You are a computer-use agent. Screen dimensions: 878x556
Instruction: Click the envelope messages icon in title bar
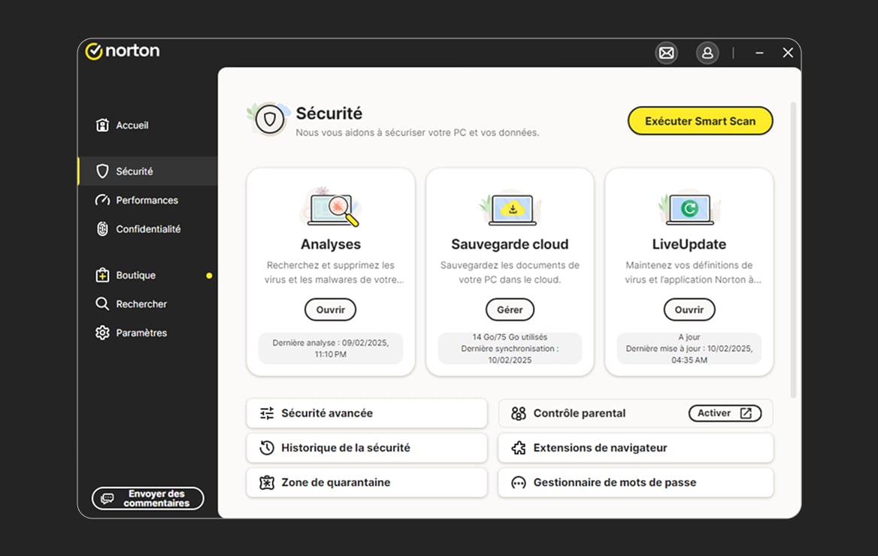666,53
